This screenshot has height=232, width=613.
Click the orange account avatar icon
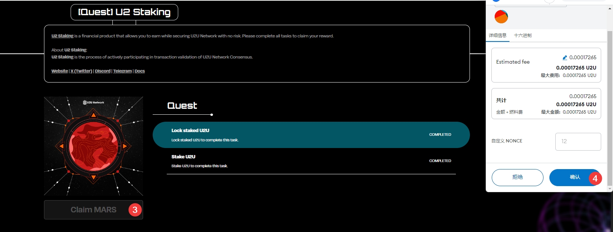[501, 17]
